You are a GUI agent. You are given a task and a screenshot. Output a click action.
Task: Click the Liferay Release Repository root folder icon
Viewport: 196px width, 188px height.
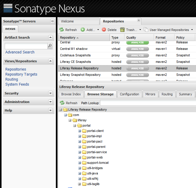coord(65,109)
